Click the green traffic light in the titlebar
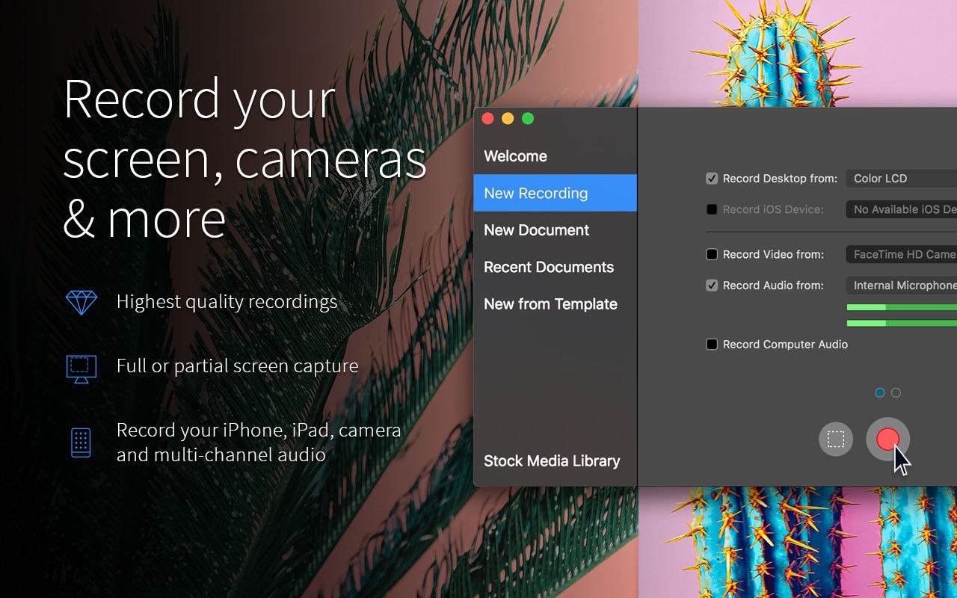Screen dimensions: 957x598 528,118
